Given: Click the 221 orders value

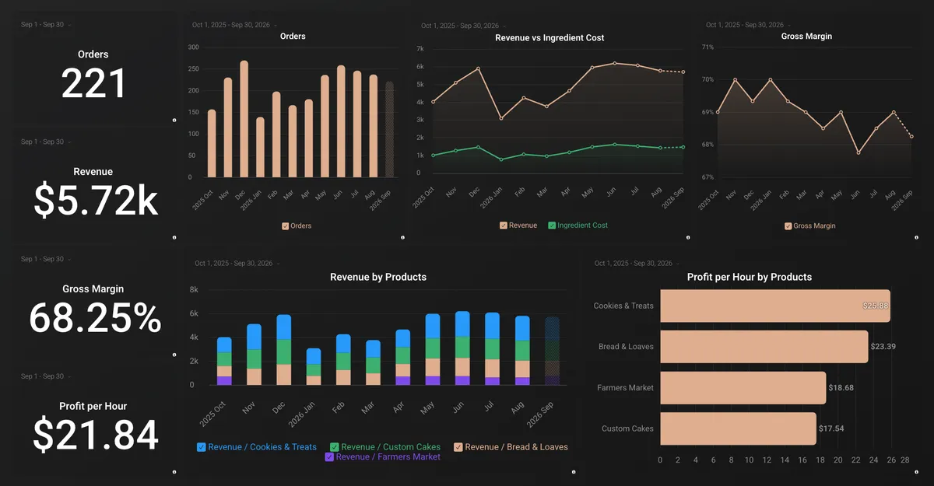Looking at the screenshot, I should 93,83.
